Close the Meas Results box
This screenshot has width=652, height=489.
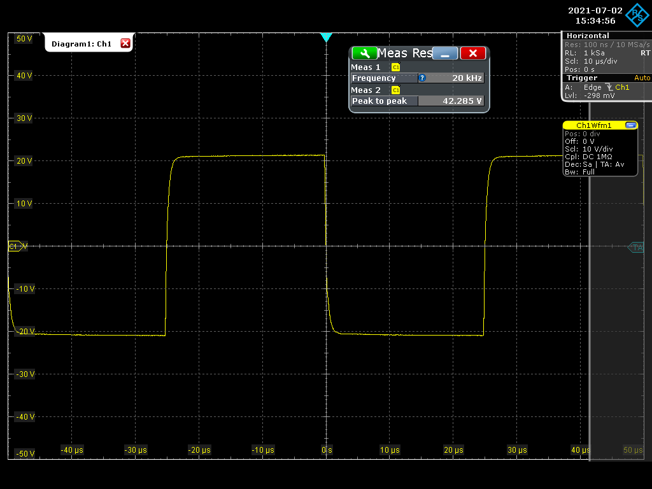click(x=473, y=53)
